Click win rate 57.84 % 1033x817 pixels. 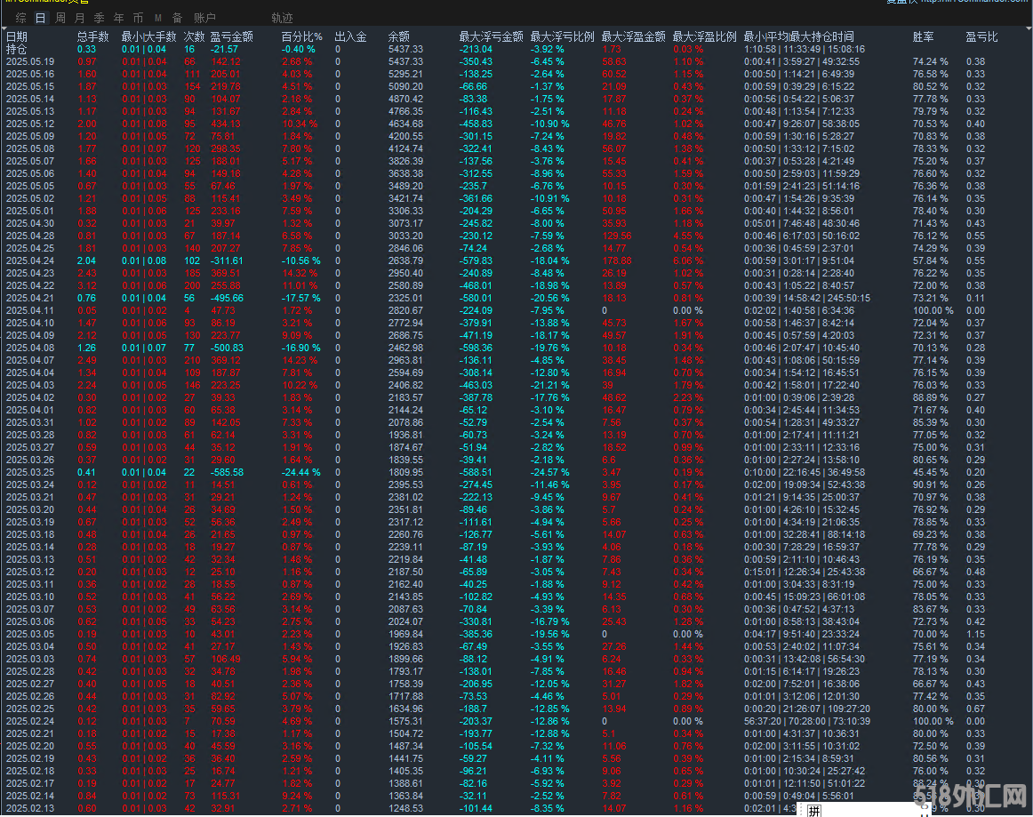click(x=930, y=260)
